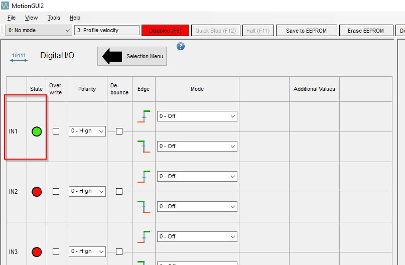This screenshot has height=265, width=405.
Task: Open the '0: No mode' dropdown
Action: (39, 30)
